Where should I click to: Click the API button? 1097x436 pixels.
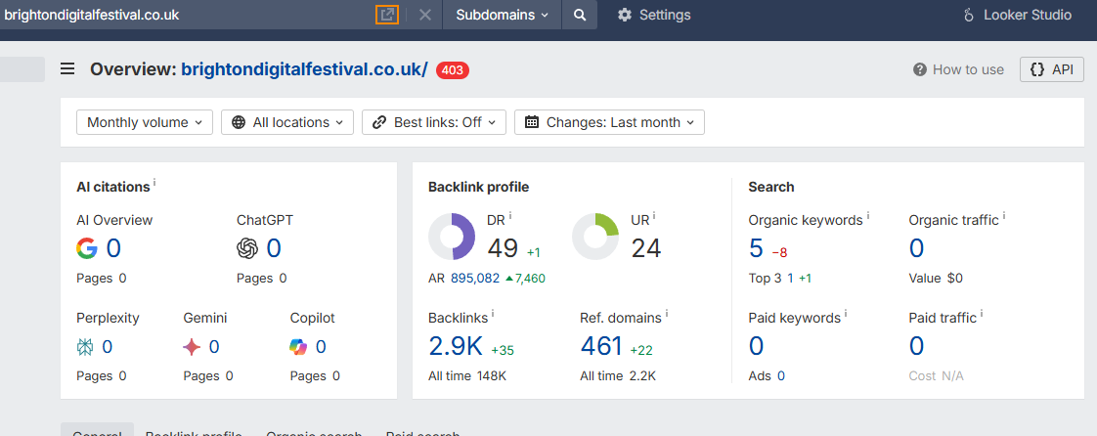click(1051, 70)
